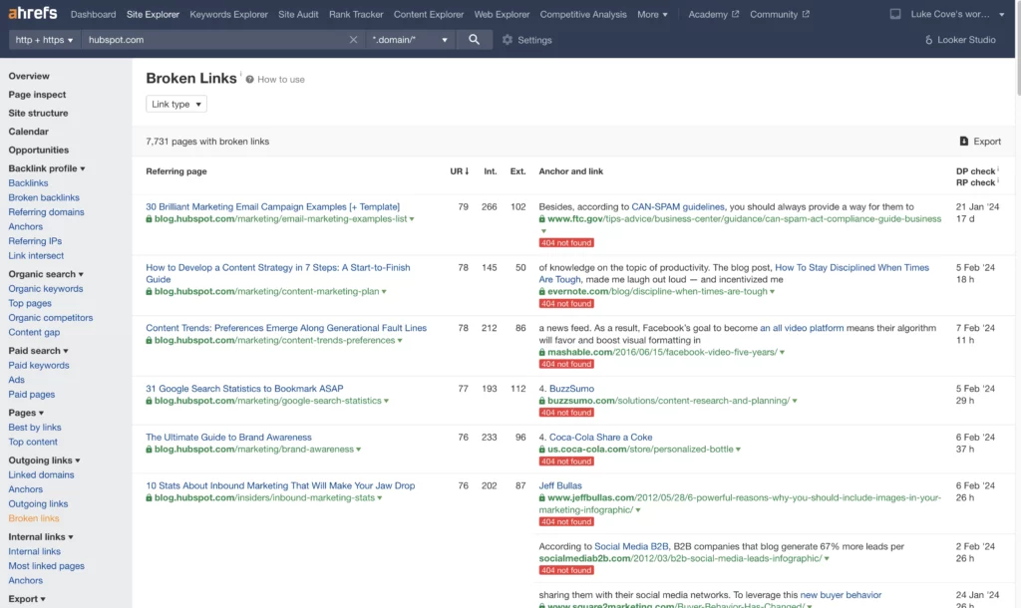Collapse the Internal links sidebar section
Image resolution: width=1021 pixels, height=608 pixels.
pyautogui.click(x=40, y=537)
